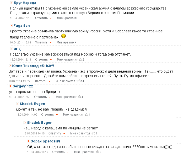The width and height of the screenshot is (181, 158).
Task: Click arrow icon beside Юлия Тиховод e51b3fff
Action: click(x=10, y=66)
